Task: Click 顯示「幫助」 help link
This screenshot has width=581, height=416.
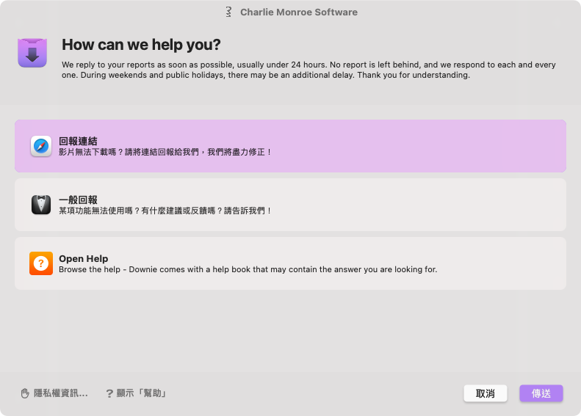Action: [x=141, y=393]
